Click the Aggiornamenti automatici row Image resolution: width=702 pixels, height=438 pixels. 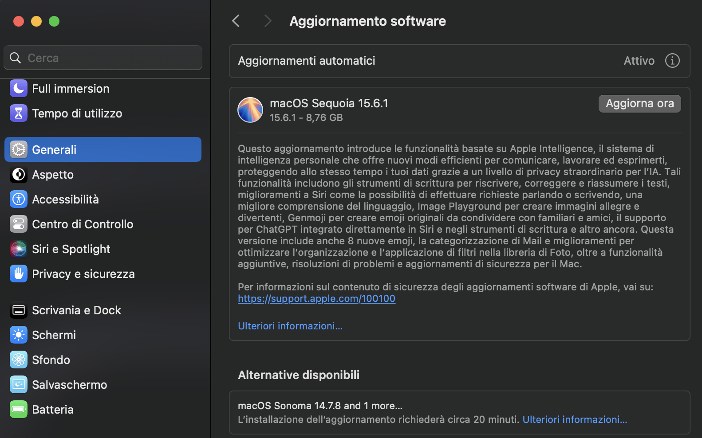(459, 61)
